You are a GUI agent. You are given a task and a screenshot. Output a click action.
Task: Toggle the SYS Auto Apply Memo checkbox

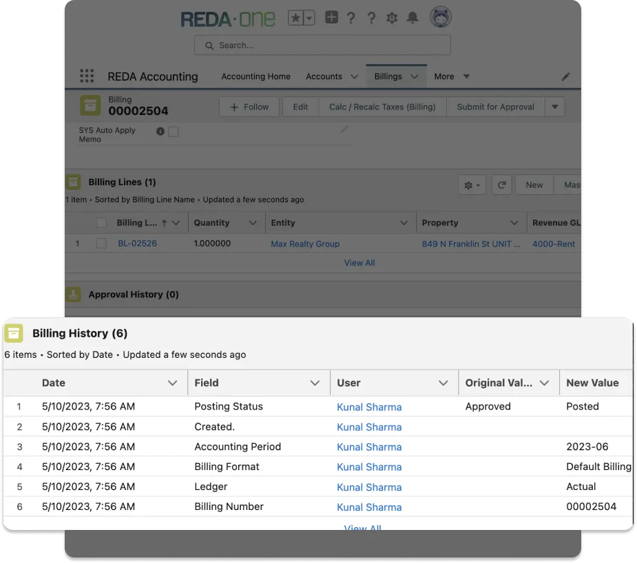(172, 131)
